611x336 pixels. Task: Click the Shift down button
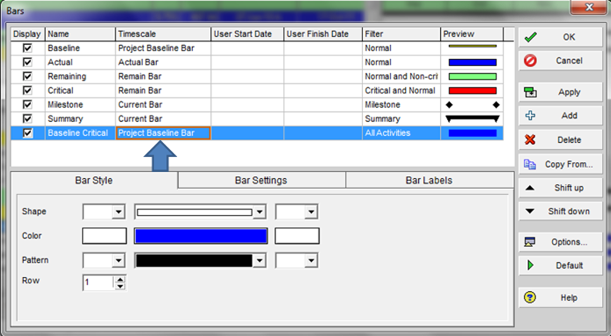pos(560,211)
